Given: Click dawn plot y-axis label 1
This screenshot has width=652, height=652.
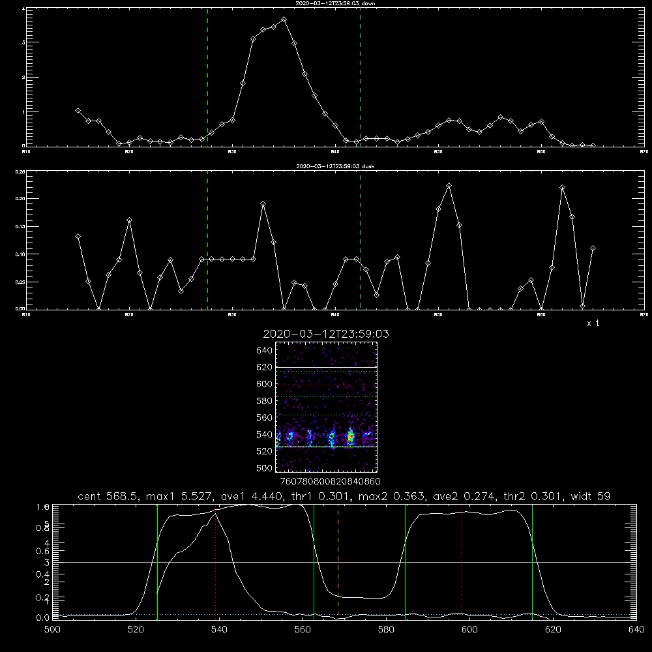Looking at the screenshot, I should 23,112.
